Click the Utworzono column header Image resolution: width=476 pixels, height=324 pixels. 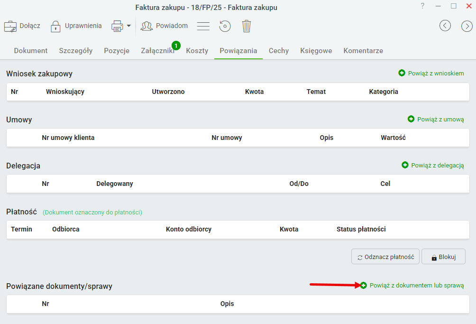click(x=168, y=92)
